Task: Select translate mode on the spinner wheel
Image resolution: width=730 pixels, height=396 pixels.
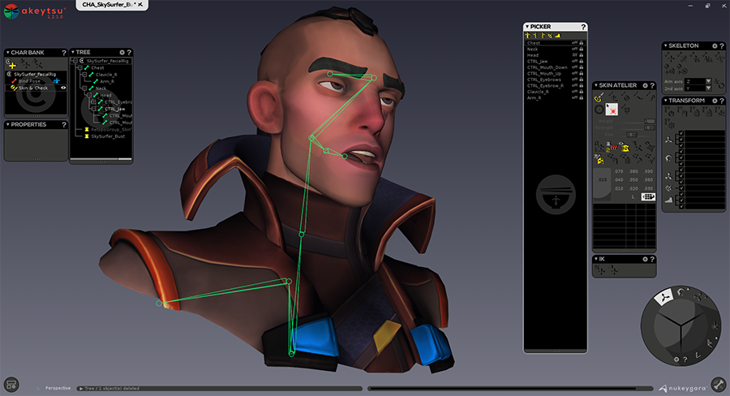Action: 664,296
